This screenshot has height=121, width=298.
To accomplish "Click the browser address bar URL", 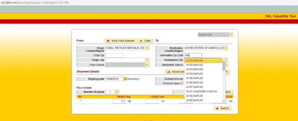I will tap(35, 3).
